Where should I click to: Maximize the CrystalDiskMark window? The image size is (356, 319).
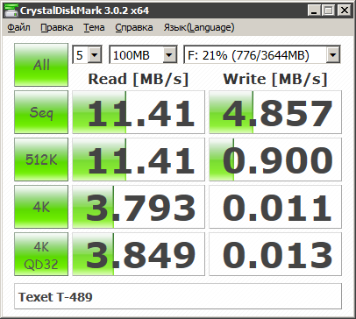329,11
